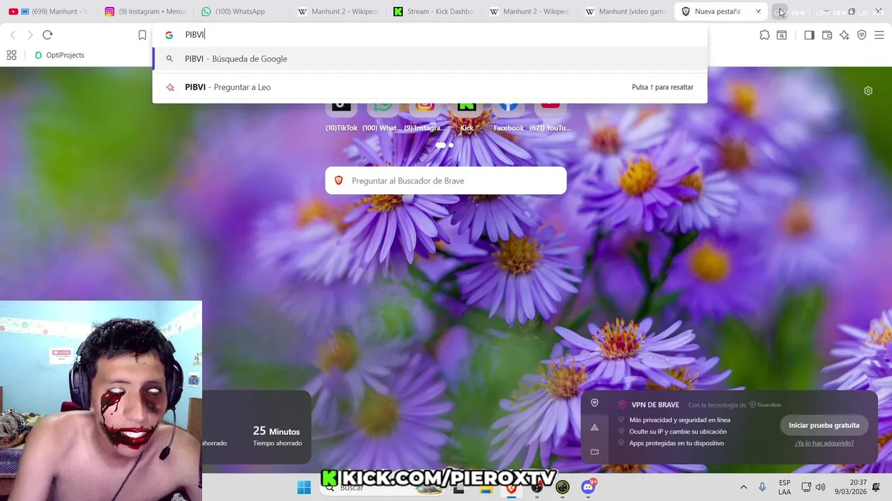
Task: Show hidden system tray icons chevron
Action: click(744, 487)
